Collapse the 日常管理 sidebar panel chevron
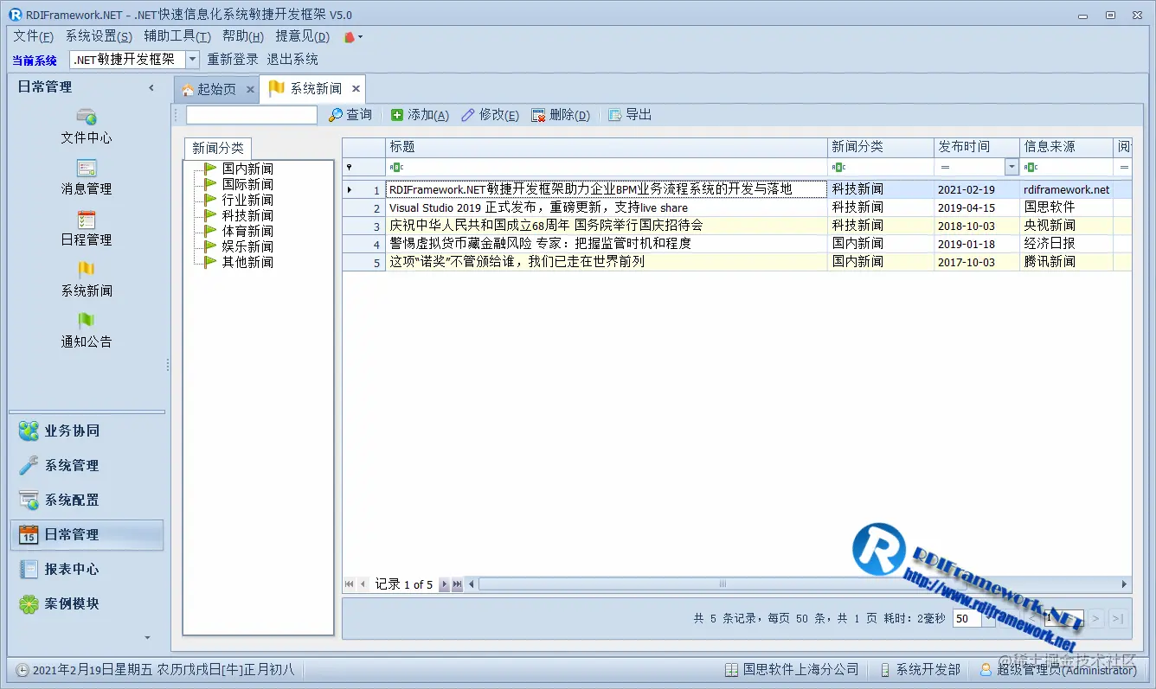The image size is (1156, 689). click(x=151, y=87)
